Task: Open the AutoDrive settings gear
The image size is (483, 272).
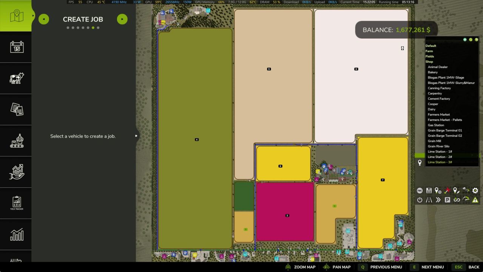Action: tap(475, 190)
